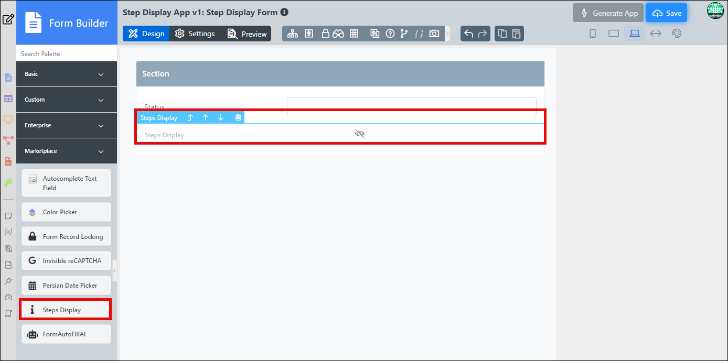
Task: Click the binoculars find toolbar icon
Action: point(338,34)
